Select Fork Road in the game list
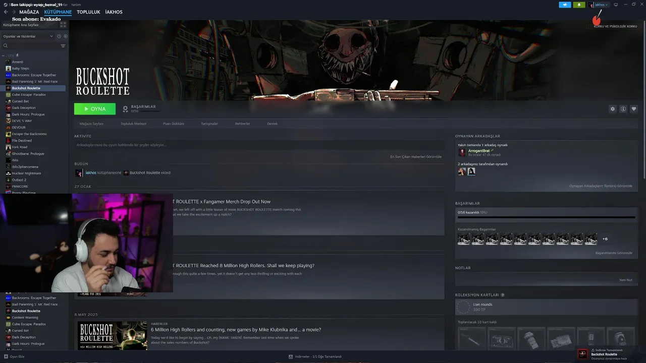The width and height of the screenshot is (646, 363). click(x=20, y=147)
